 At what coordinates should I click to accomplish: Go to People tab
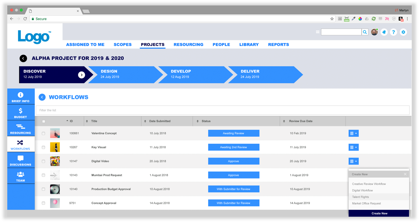point(221,45)
